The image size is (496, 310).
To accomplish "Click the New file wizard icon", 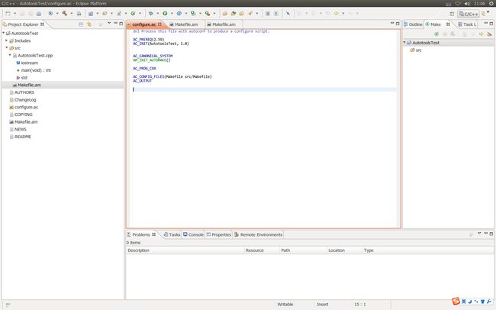I will 8,14.
